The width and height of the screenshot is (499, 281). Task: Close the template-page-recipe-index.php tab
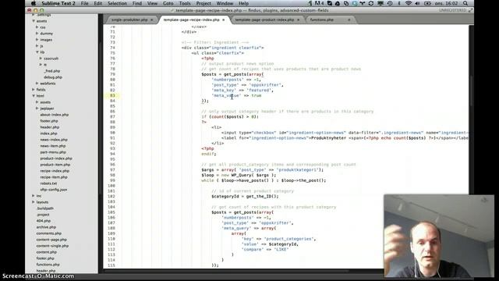point(224,20)
